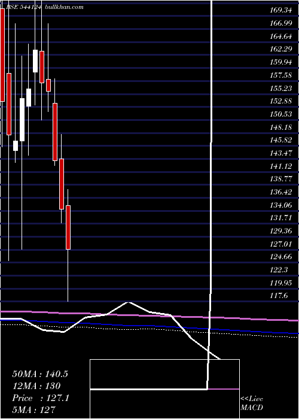Click the price label 152.88

[x=281, y=101]
